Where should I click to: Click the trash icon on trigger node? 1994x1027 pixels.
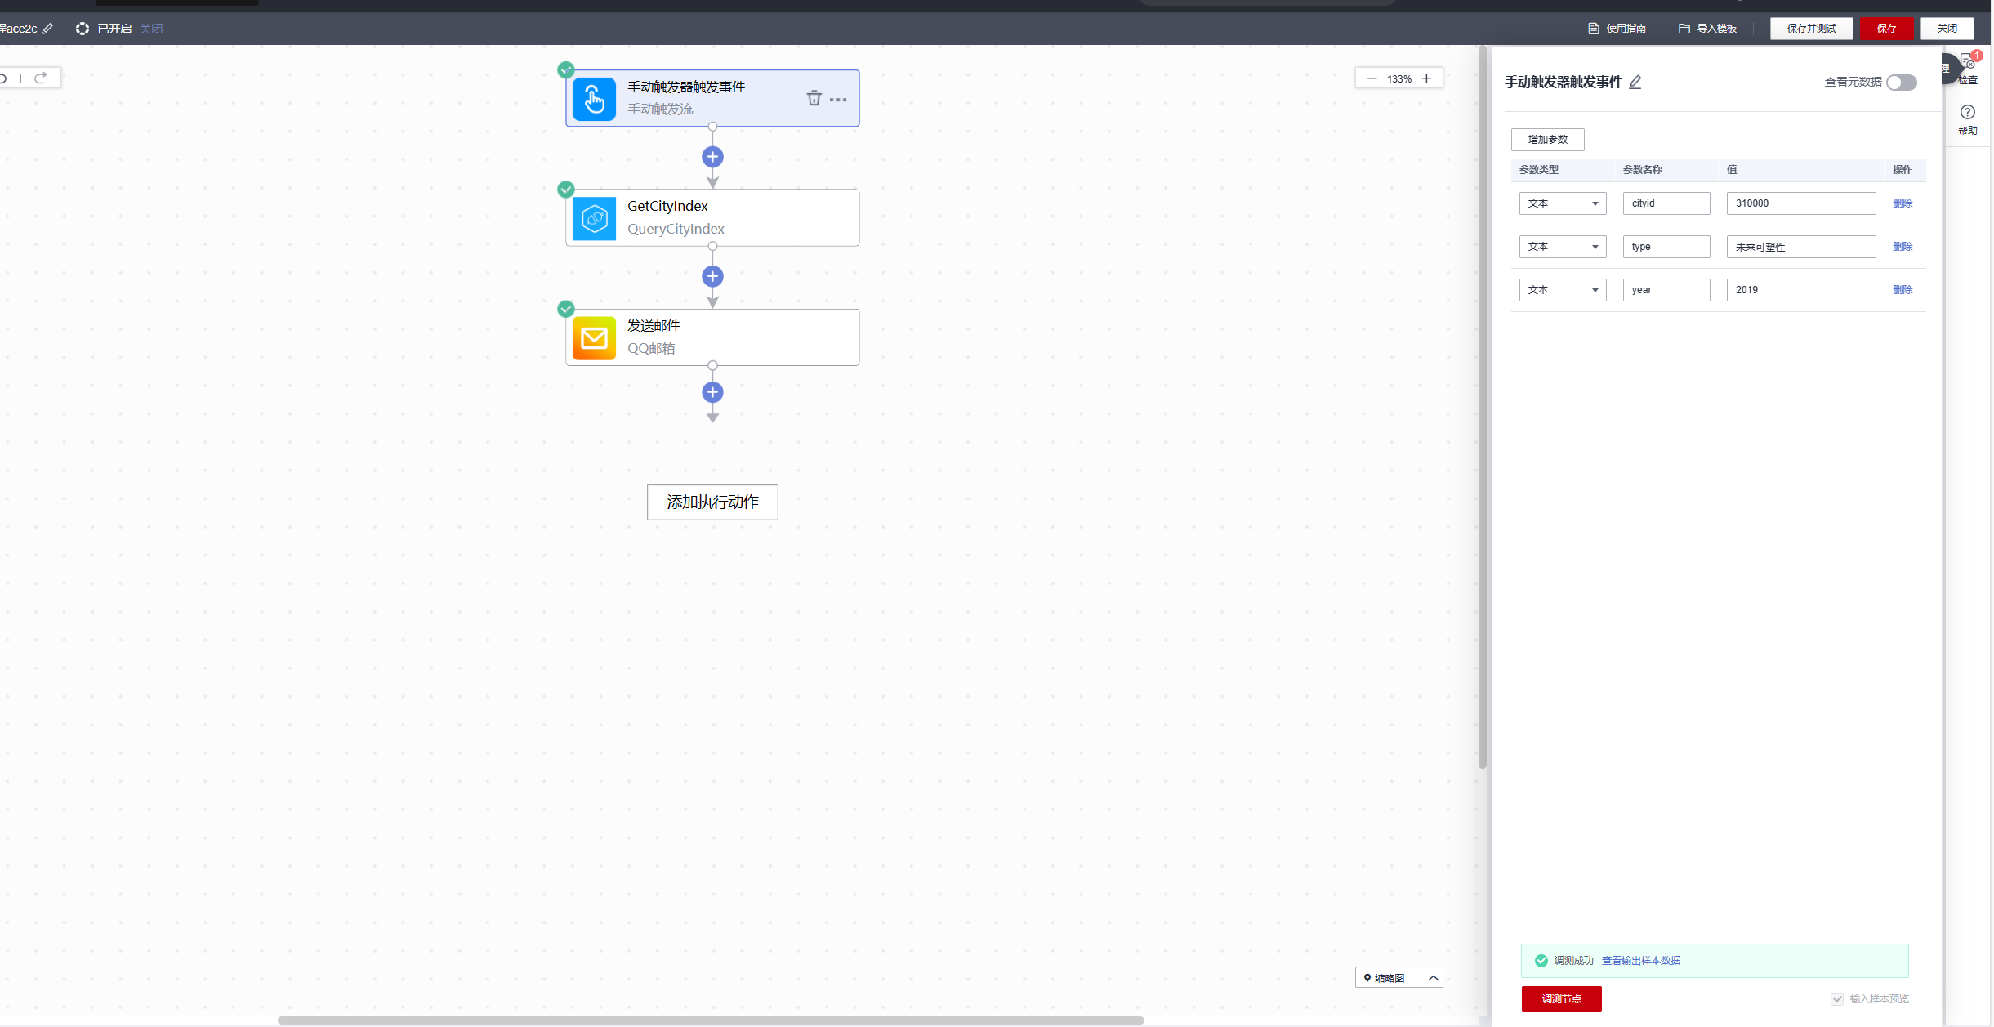click(814, 99)
